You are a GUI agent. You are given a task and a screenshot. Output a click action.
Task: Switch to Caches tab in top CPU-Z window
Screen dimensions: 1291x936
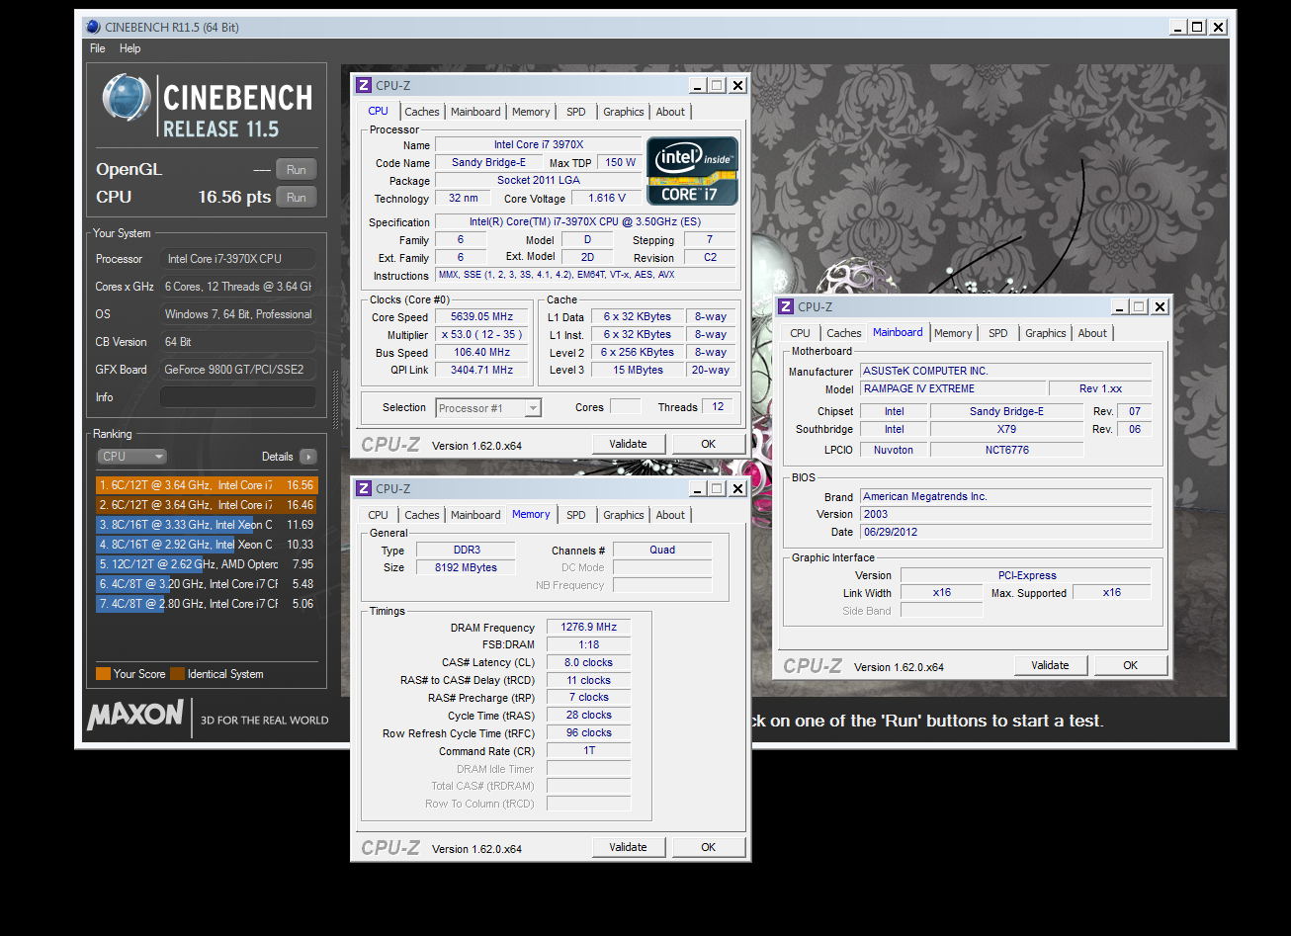pos(422,112)
